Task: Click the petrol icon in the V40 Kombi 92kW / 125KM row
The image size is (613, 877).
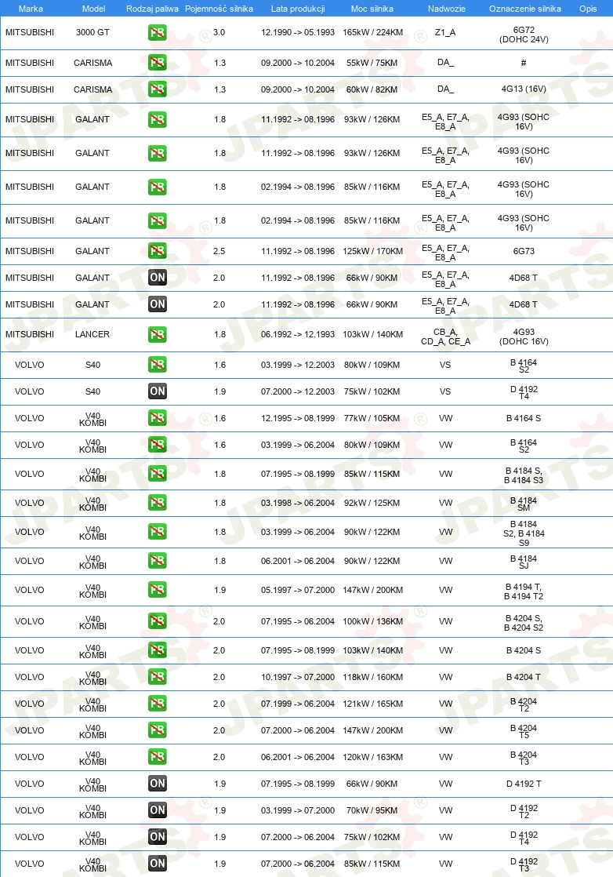Action: [157, 503]
